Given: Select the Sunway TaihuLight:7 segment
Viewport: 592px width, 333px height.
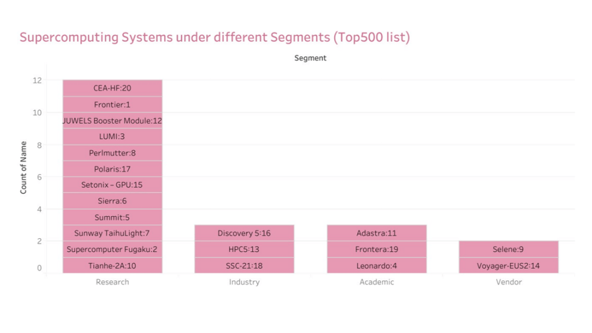Looking at the screenshot, I should (112, 233).
